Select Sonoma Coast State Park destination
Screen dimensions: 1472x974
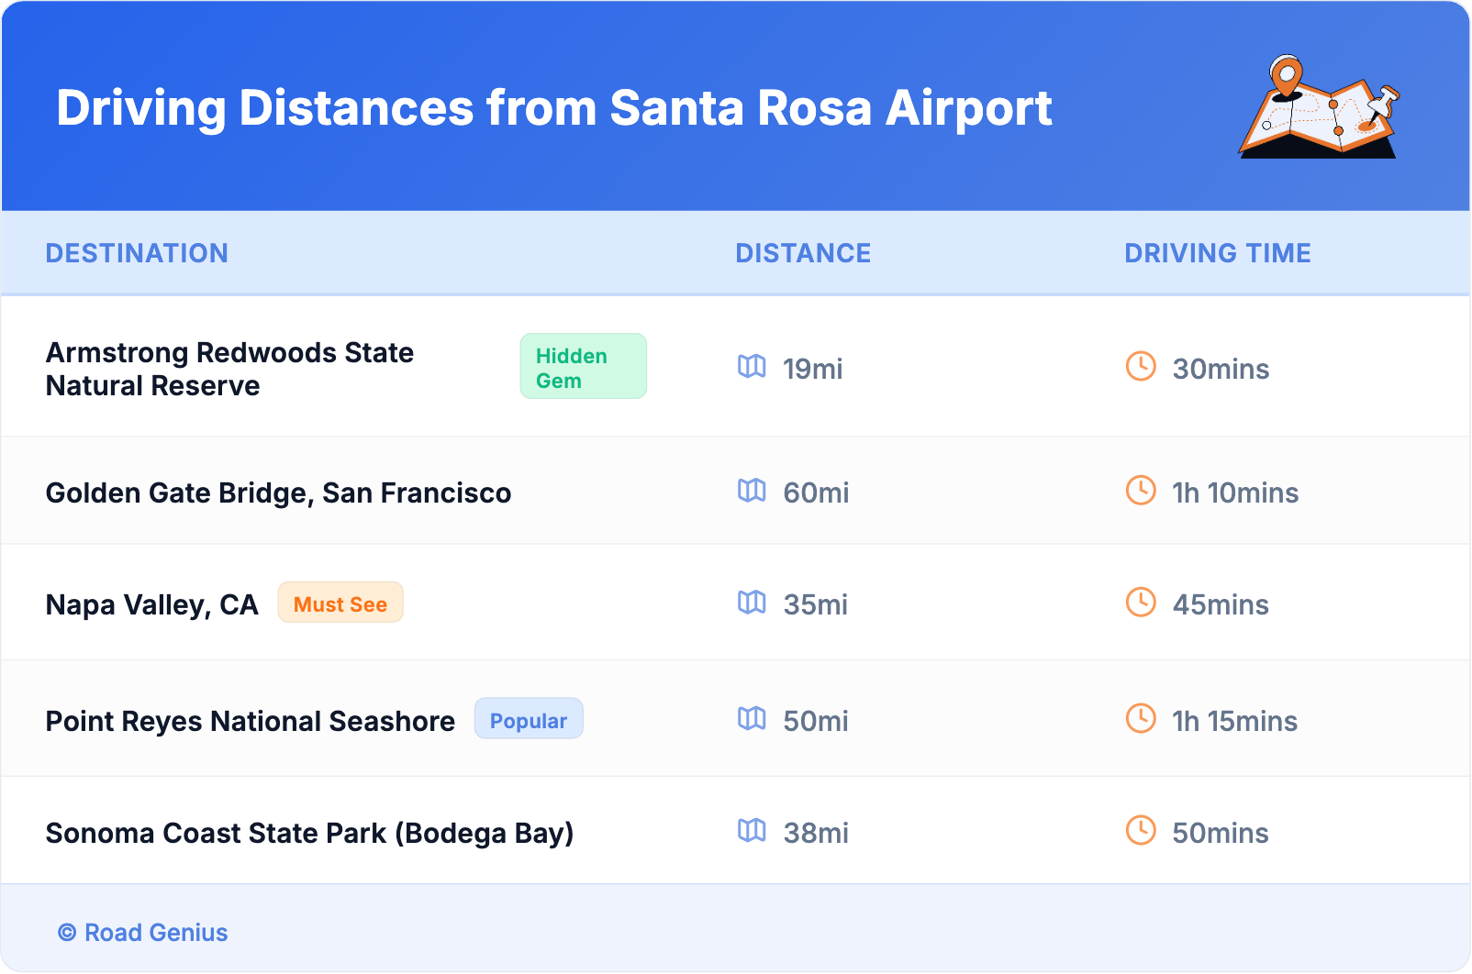click(309, 834)
